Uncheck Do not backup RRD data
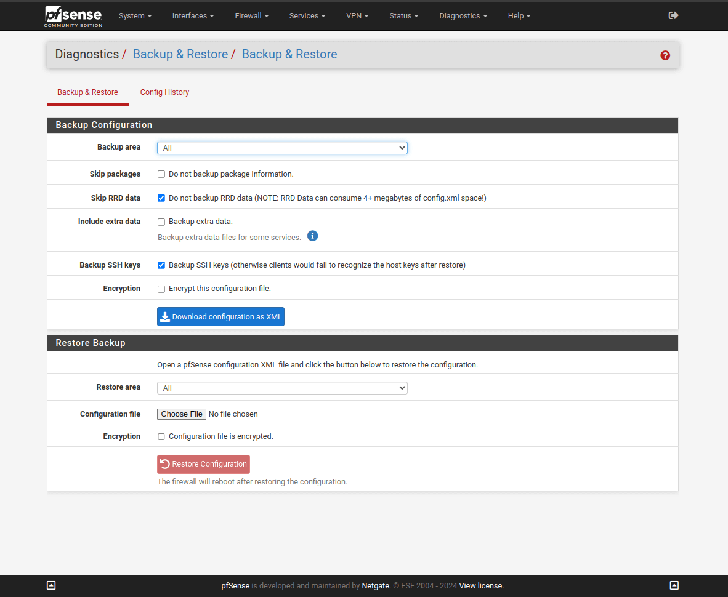The height and width of the screenshot is (597, 728). click(x=161, y=198)
